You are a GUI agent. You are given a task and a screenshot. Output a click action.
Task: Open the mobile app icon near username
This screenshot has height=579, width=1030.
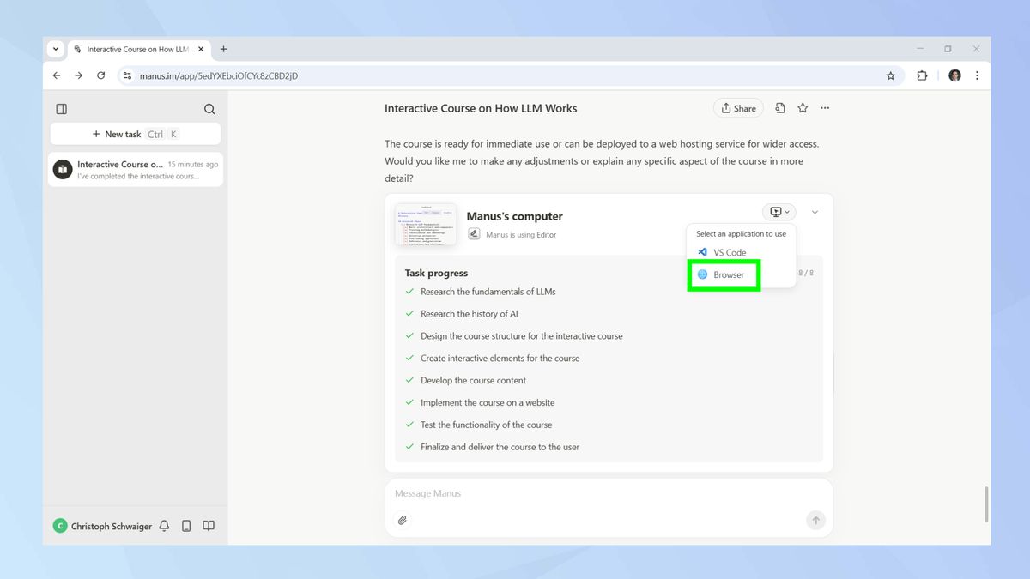[x=186, y=525]
